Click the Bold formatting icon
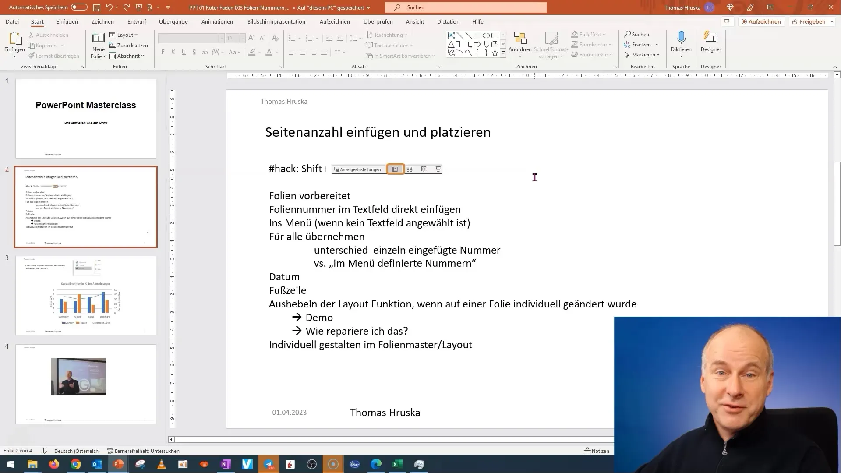Screen dimensions: 841x473 (163, 52)
